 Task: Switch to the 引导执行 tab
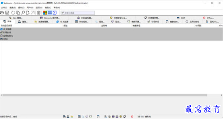pos(153,22)
